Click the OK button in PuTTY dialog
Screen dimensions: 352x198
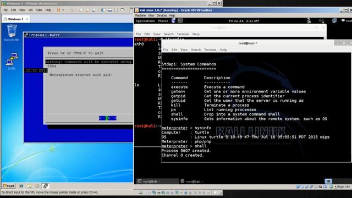(108, 118)
